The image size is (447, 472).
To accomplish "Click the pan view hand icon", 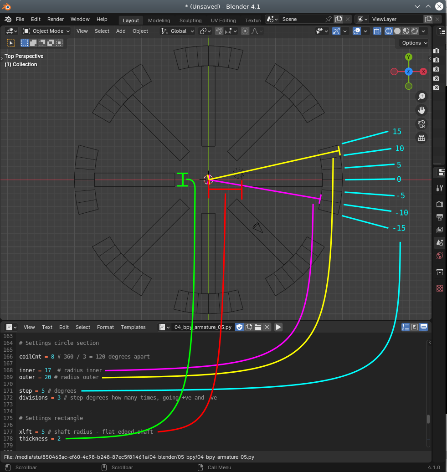I will coord(421,110).
